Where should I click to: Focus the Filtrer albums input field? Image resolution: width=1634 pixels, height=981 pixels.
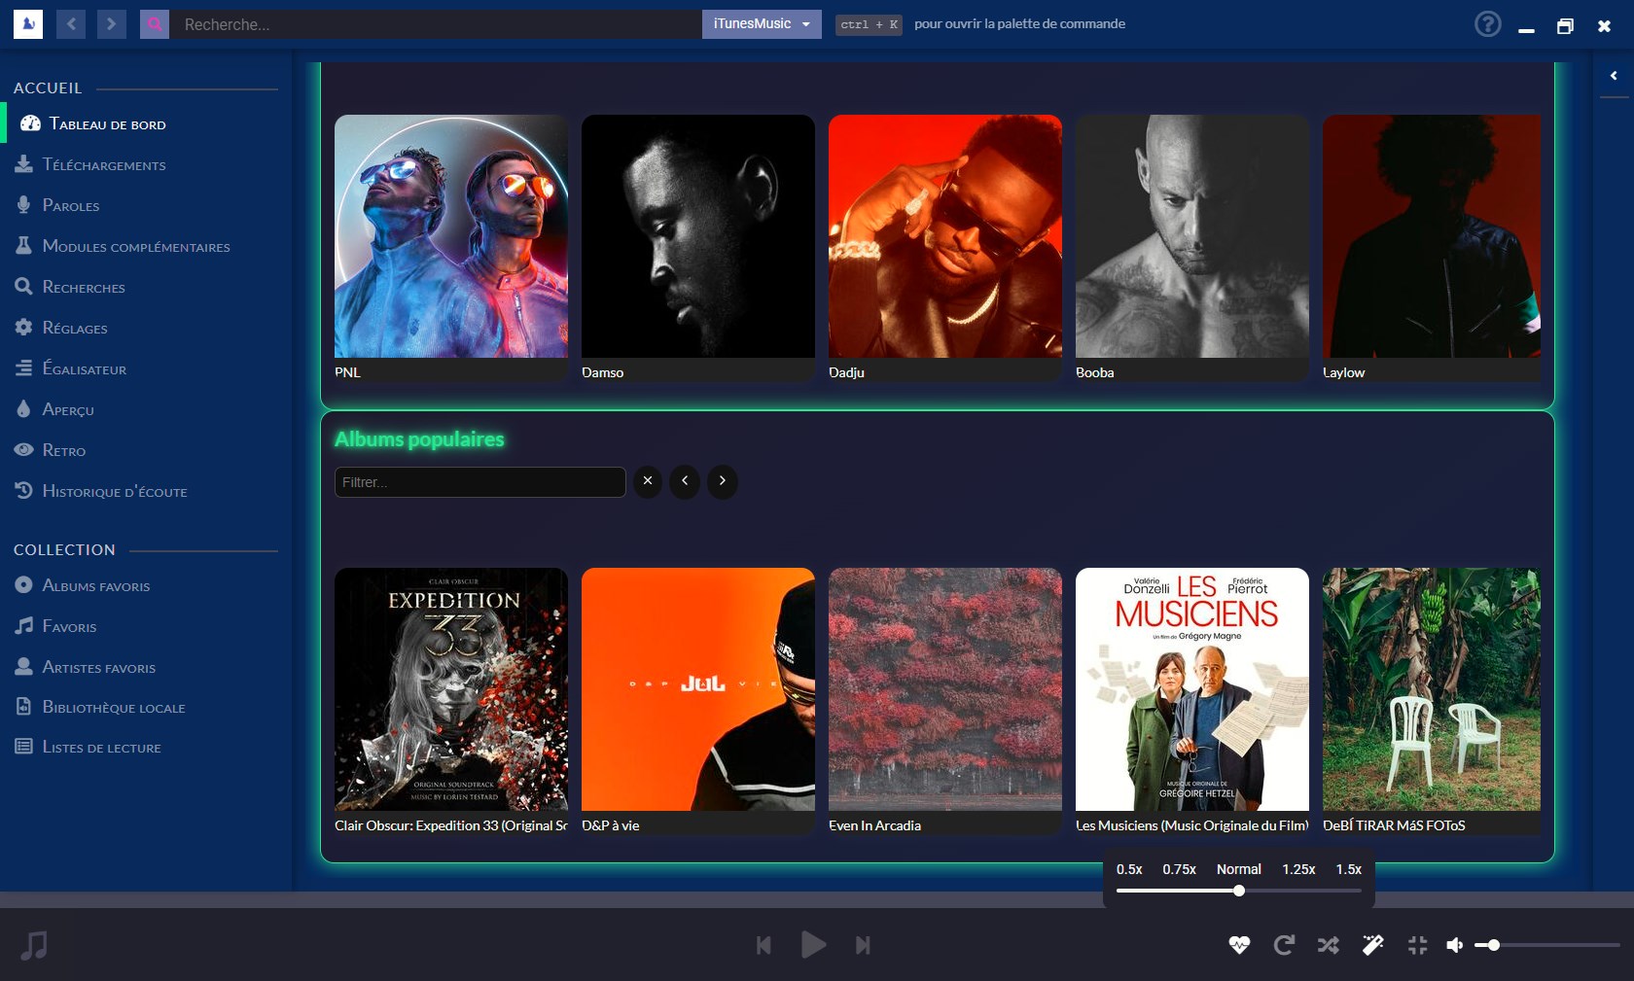click(480, 482)
